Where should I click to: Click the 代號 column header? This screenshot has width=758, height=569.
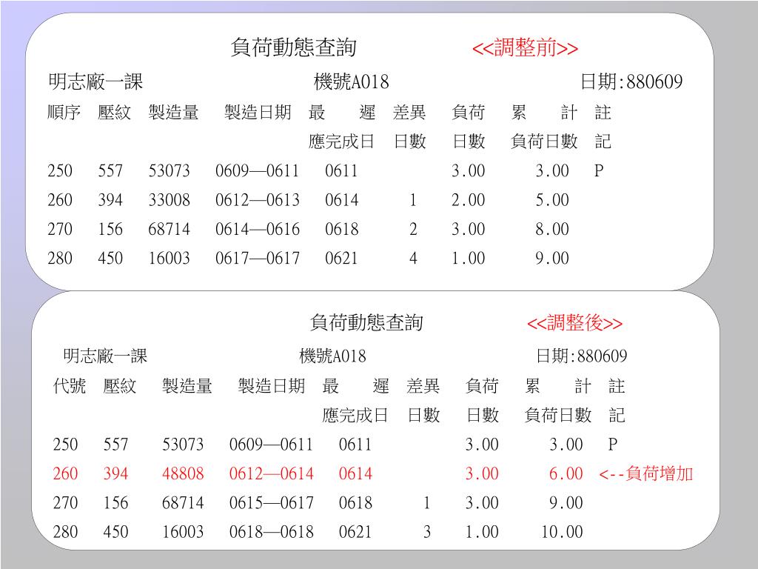[70, 386]
